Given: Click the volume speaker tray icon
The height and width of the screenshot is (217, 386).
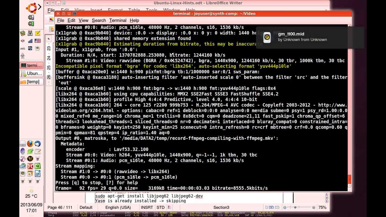Looking at the screenshot, I should coord(23,41).
